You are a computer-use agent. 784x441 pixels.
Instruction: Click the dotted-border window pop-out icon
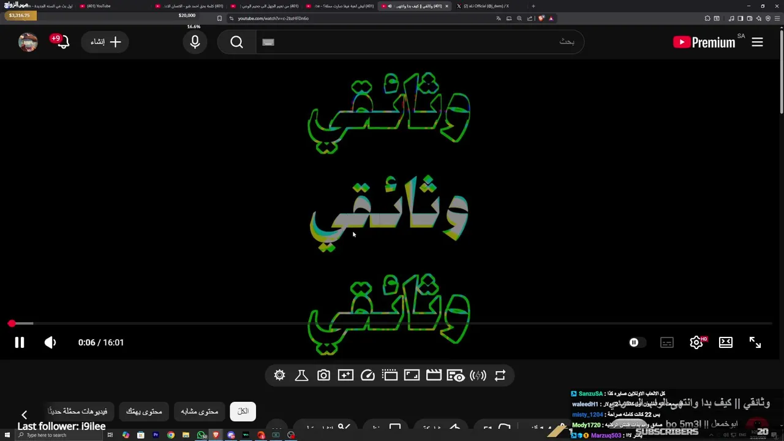point(390,375)
